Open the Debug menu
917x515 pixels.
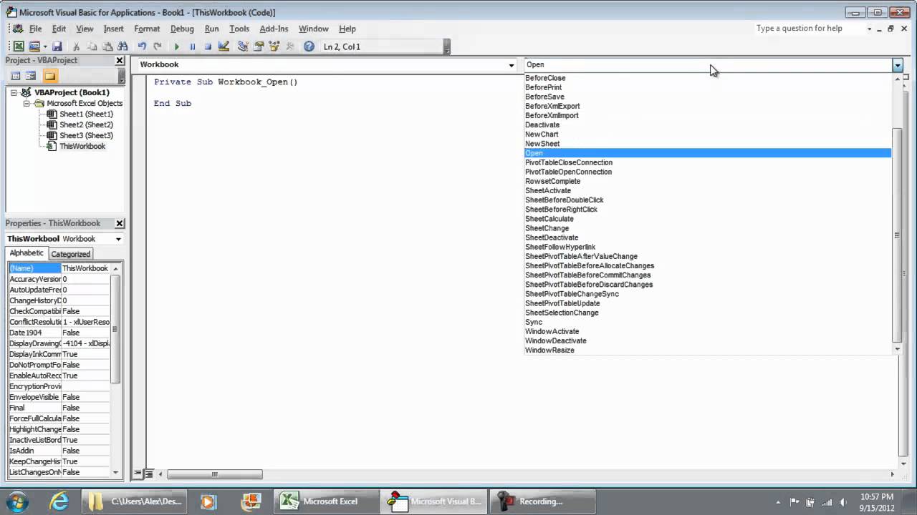(182, 29)
